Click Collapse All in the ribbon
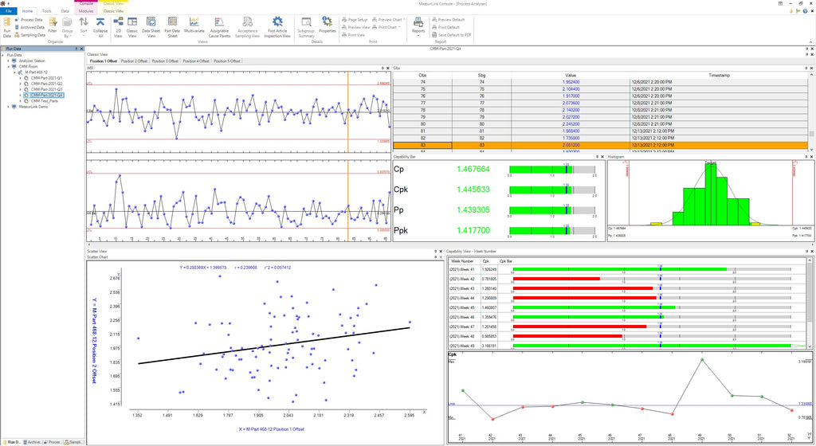The image size is (816, 446). coord(100,25)
